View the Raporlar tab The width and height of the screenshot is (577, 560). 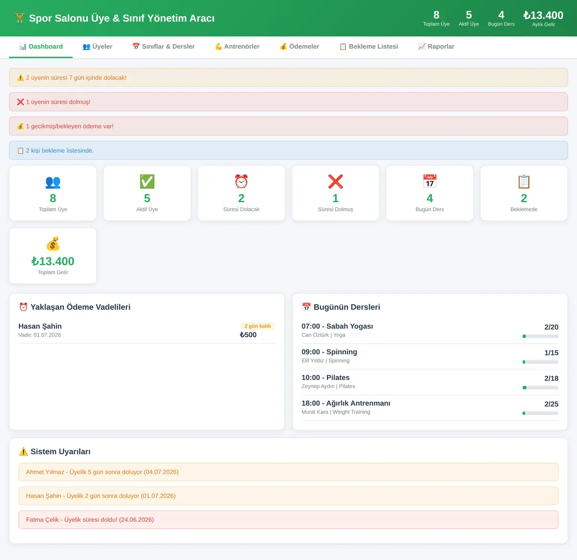(436, 47)
